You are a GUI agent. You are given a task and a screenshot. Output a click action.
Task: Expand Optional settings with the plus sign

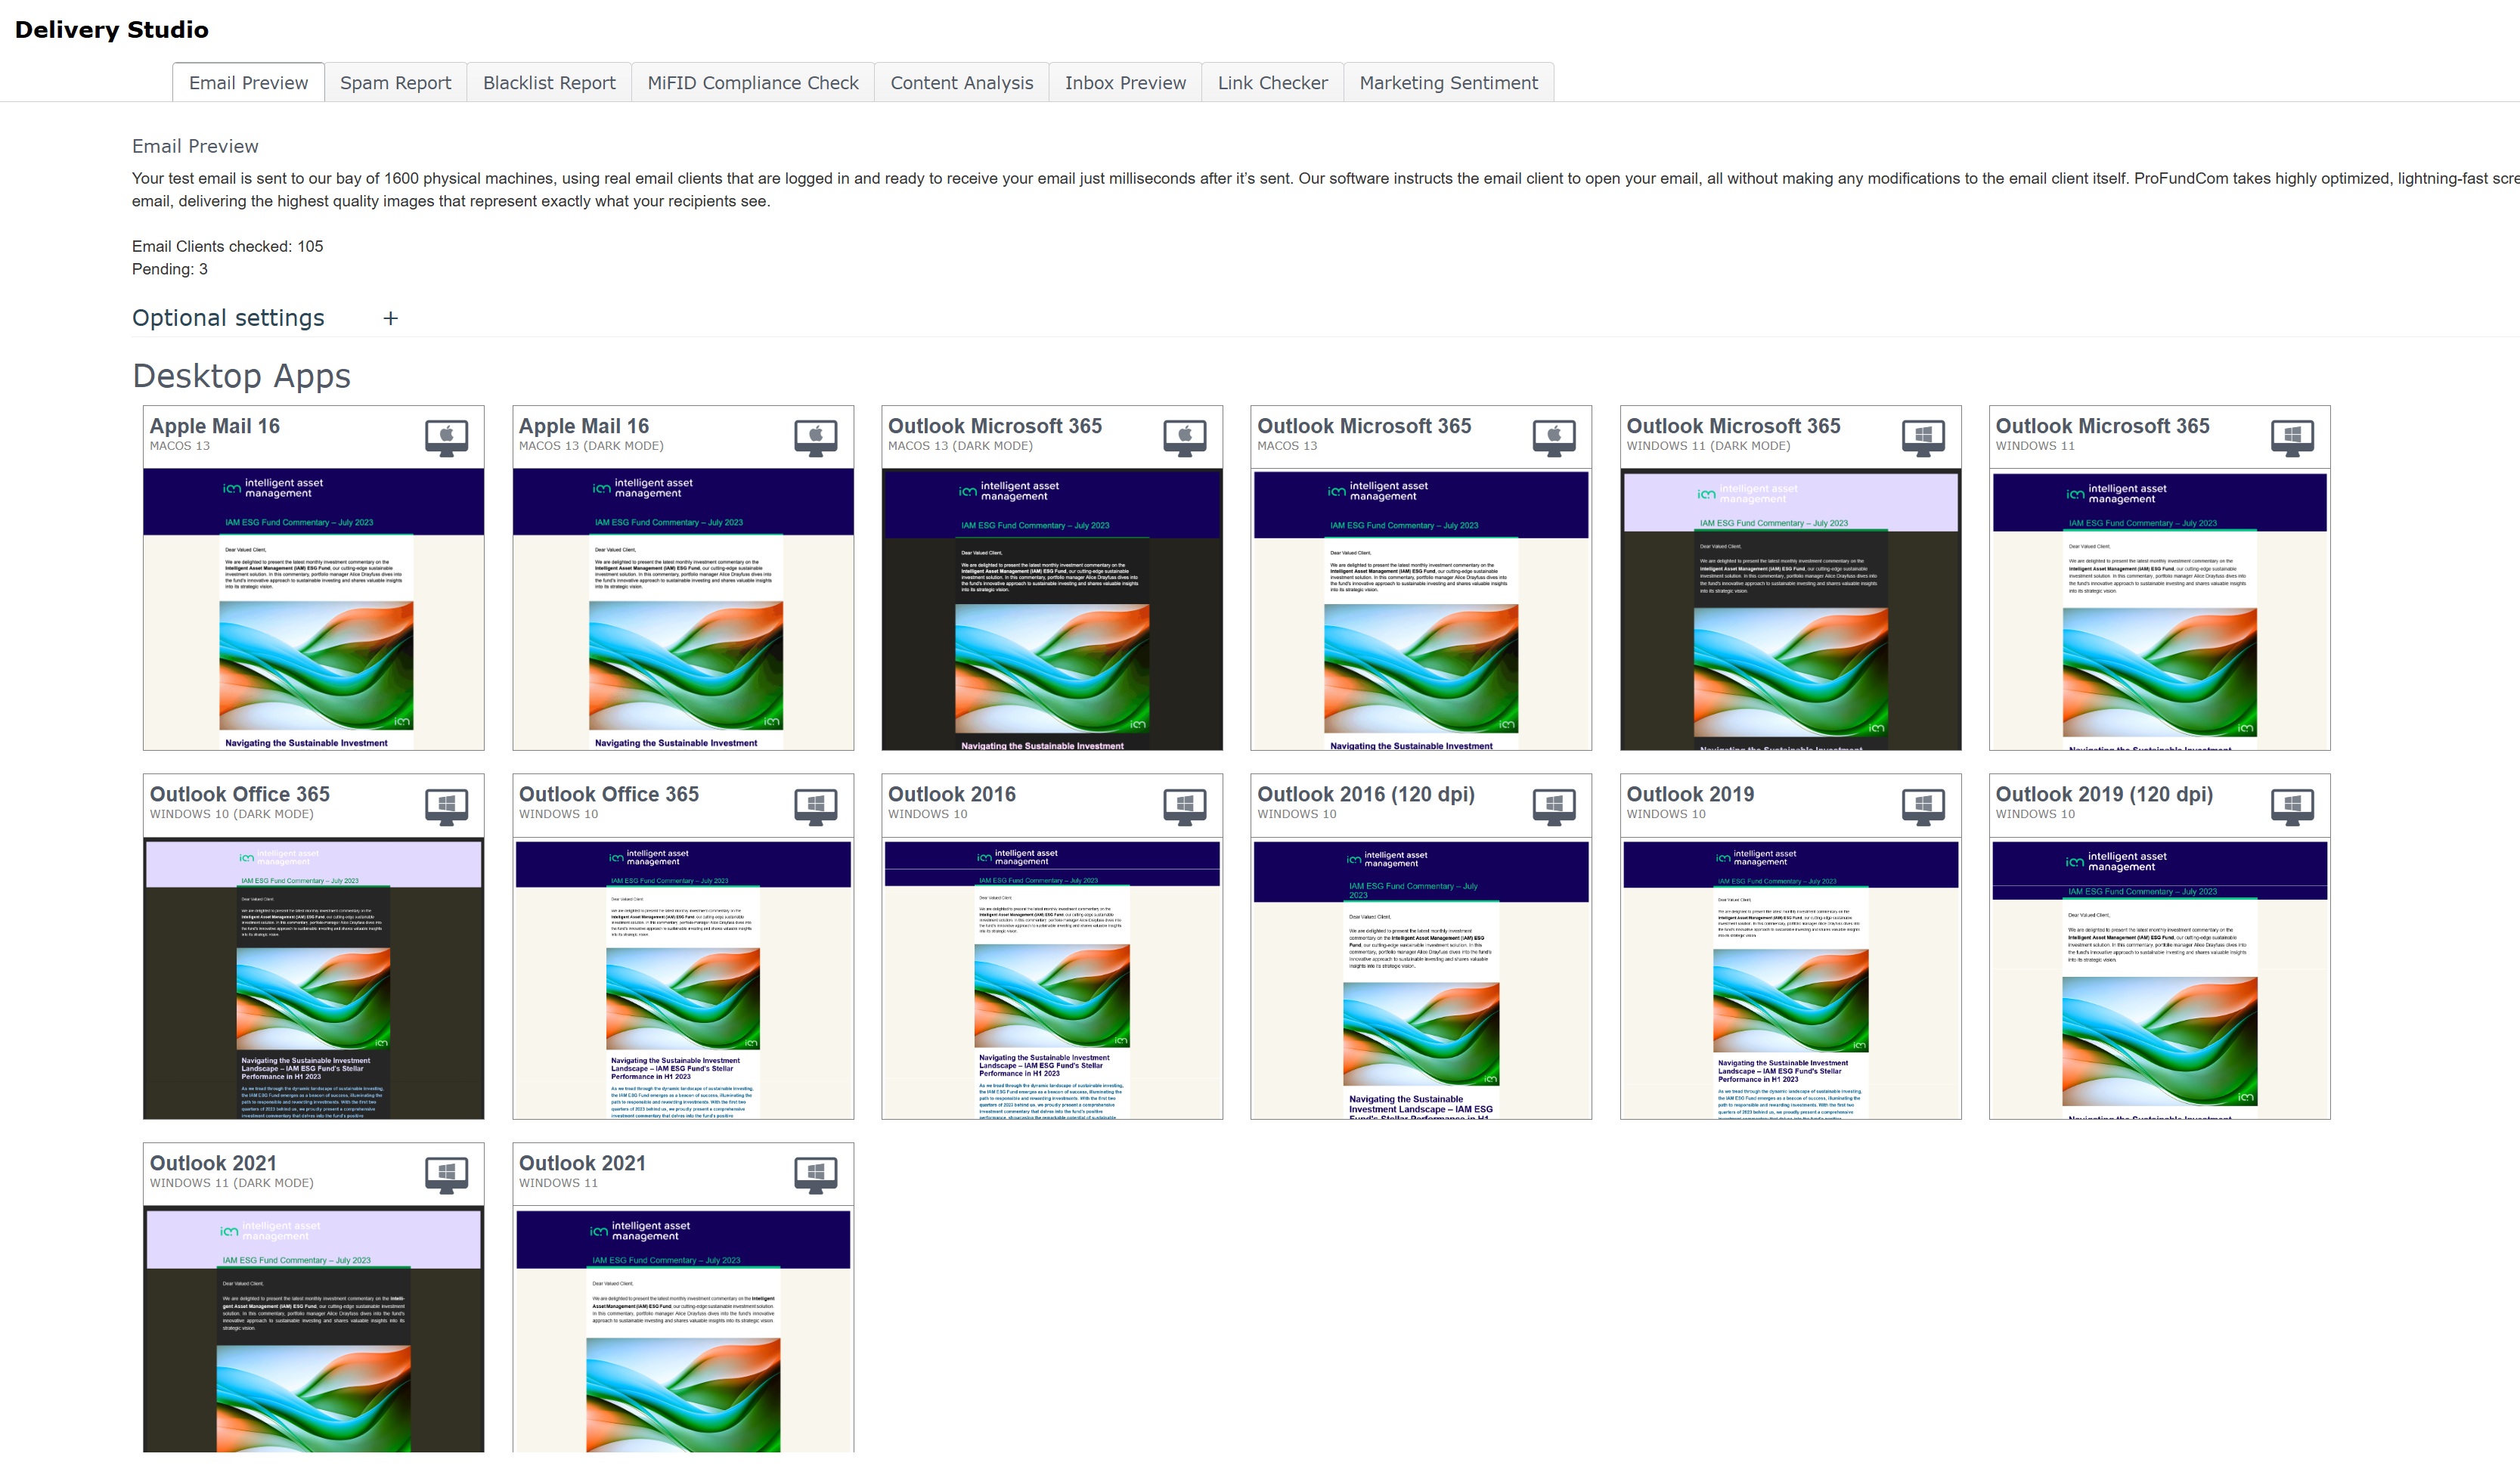[390, 318]
